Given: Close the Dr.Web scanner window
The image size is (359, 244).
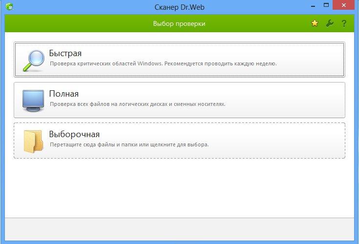Looking at the screenshot, I should (344, 5).
